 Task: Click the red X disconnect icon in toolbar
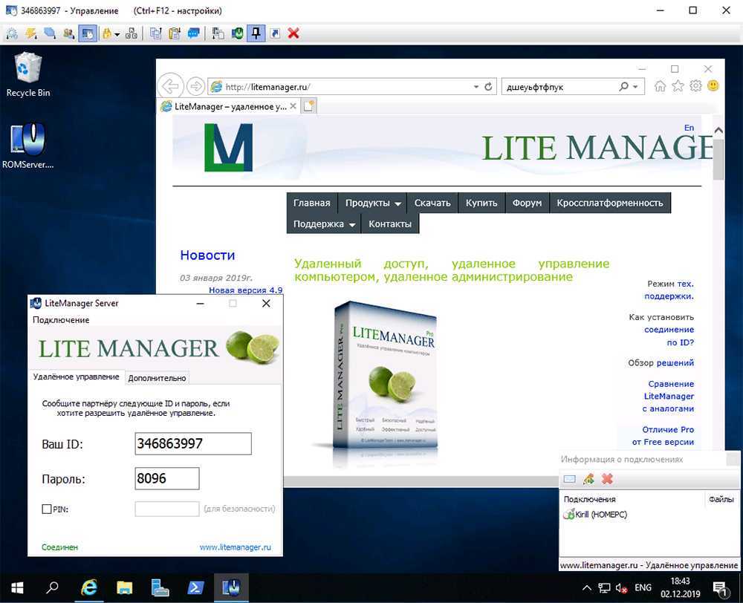[293, 33]
